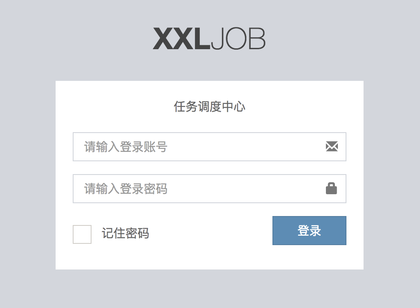Click the XXL JOB logo

[x=209, y=39]
